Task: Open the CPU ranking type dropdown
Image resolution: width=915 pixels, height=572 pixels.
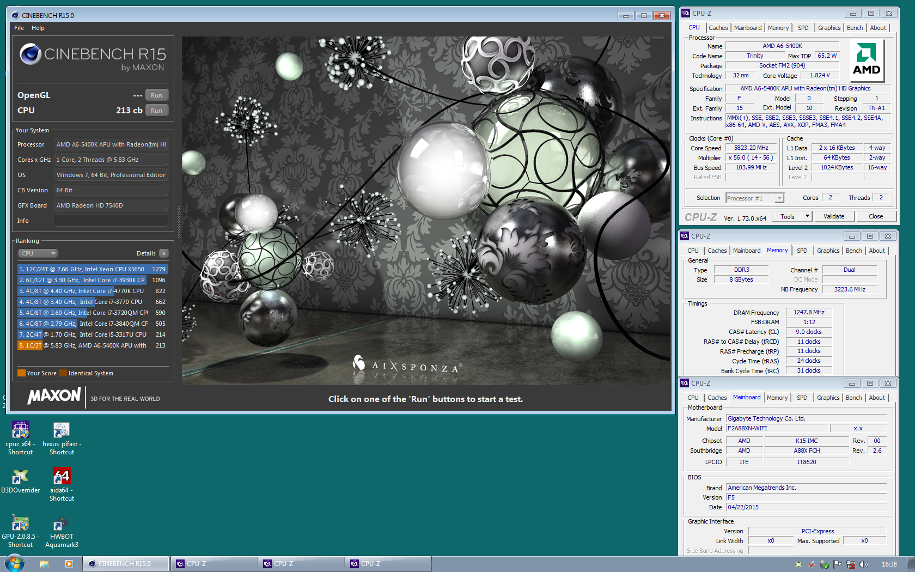Action: [38, 253]
